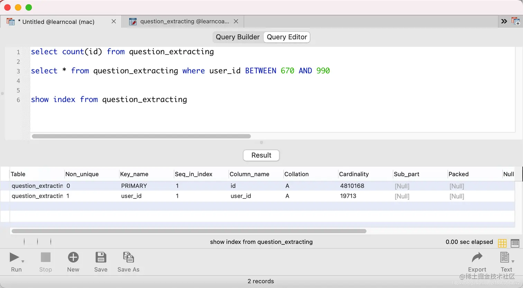
Task: Click the new tab table icon
Action: pos(516,21)
